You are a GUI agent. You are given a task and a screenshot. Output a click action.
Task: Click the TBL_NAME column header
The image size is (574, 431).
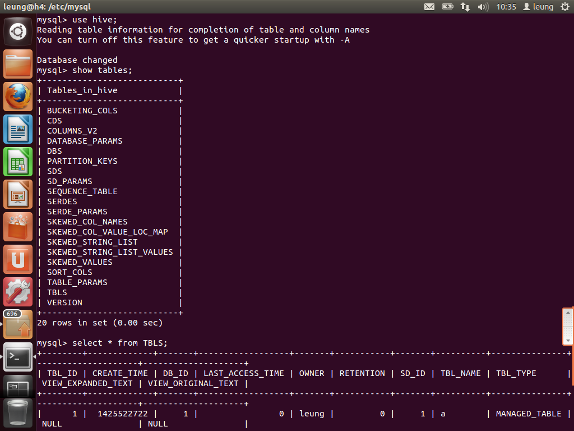pyautogui.click(x=461, y=373)
